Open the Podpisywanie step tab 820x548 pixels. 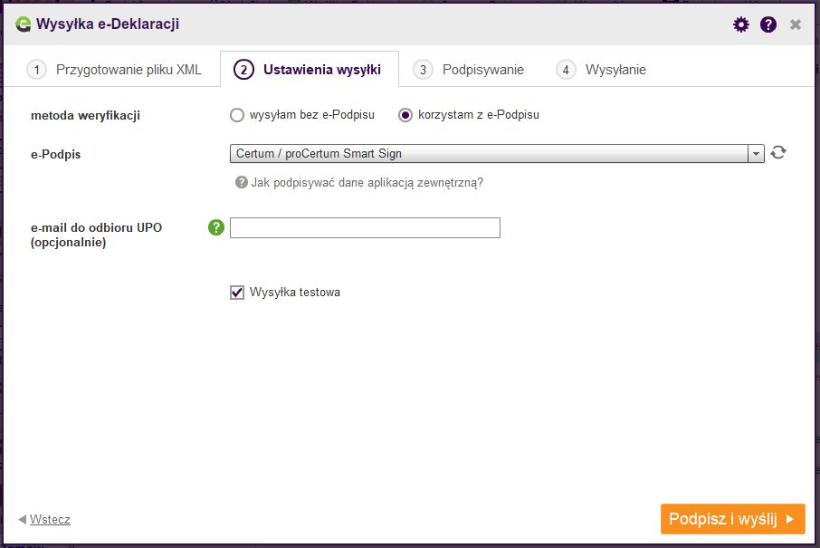pyautogui.click(x=469, y=70)
